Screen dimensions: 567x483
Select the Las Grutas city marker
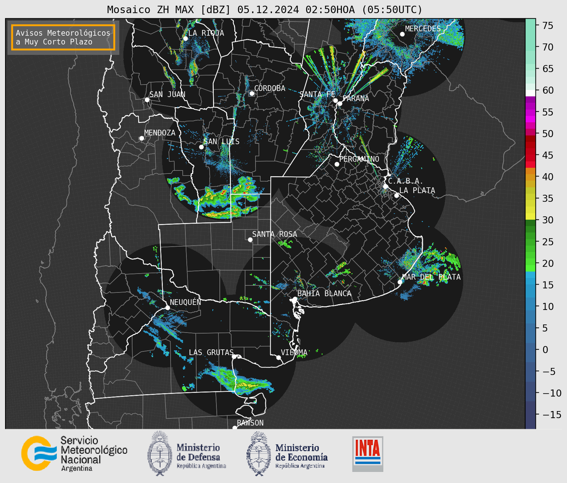pyautogui.click(x=234, y=357)
